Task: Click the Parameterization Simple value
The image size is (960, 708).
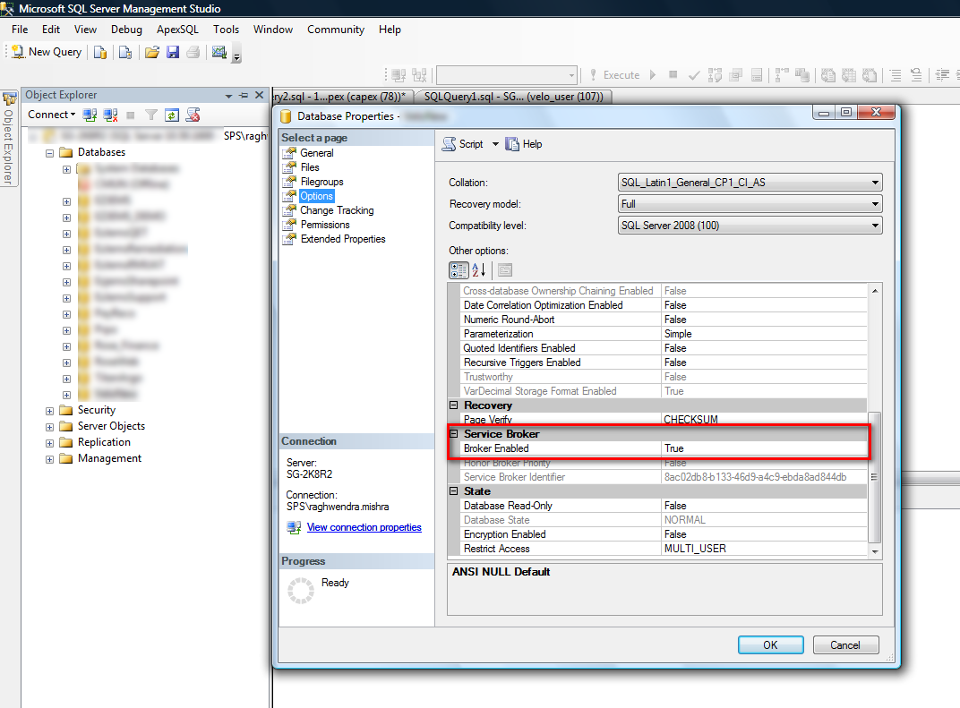Action: 764,334
